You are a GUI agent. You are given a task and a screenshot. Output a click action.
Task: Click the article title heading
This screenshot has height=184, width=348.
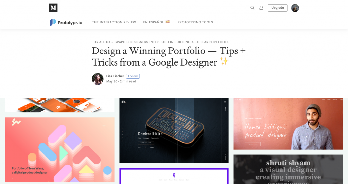click(169, 57)
